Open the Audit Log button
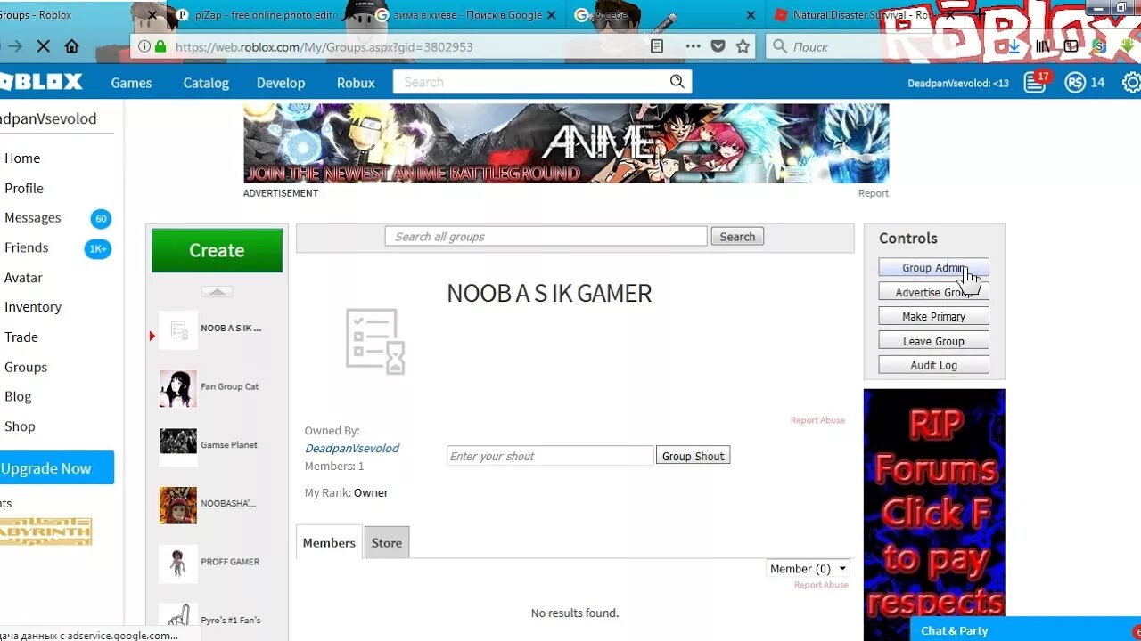Screen dimensions: 1141x641 click(x=933, y=365)
